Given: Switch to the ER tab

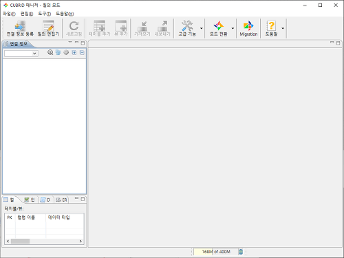Looking at the screenshot, I should coord(62,200).
